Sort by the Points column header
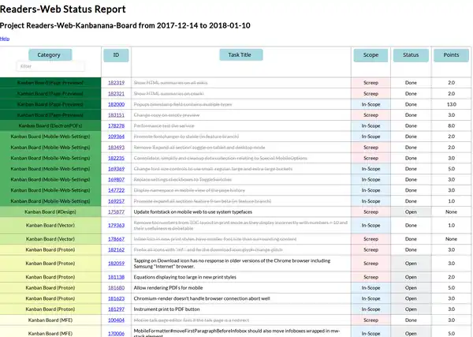Viewport: 473px width, 337px height. [451, 55]
